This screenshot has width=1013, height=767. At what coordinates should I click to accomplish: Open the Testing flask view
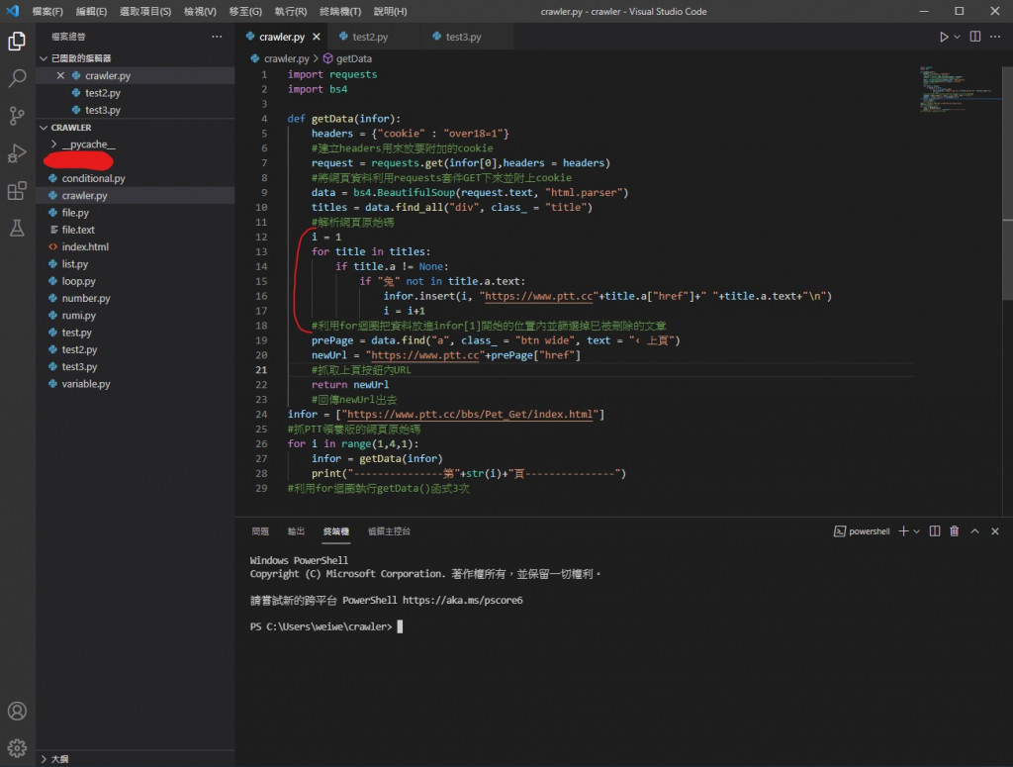[17, 228]
